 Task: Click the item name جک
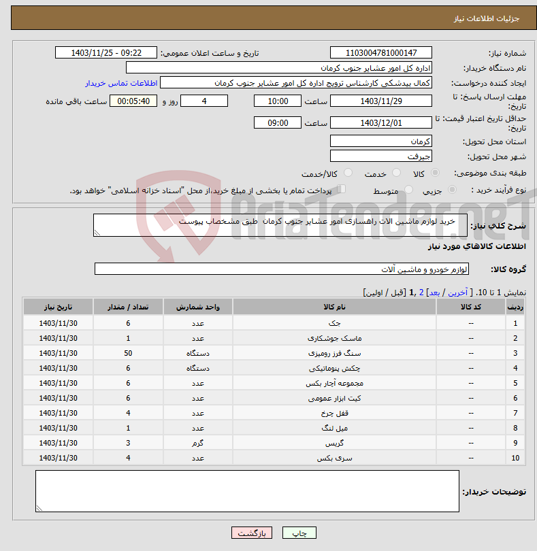tap(334, 323)
